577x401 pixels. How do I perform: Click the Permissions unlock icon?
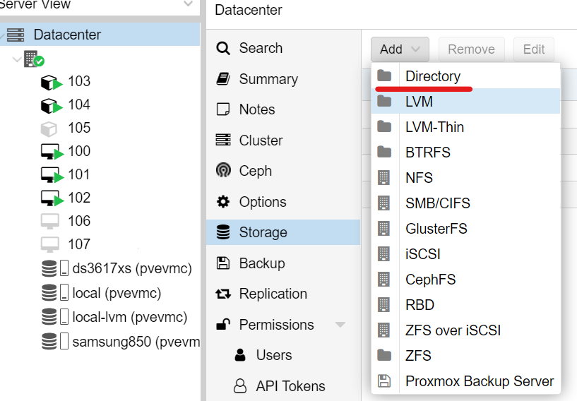point(223,324)
